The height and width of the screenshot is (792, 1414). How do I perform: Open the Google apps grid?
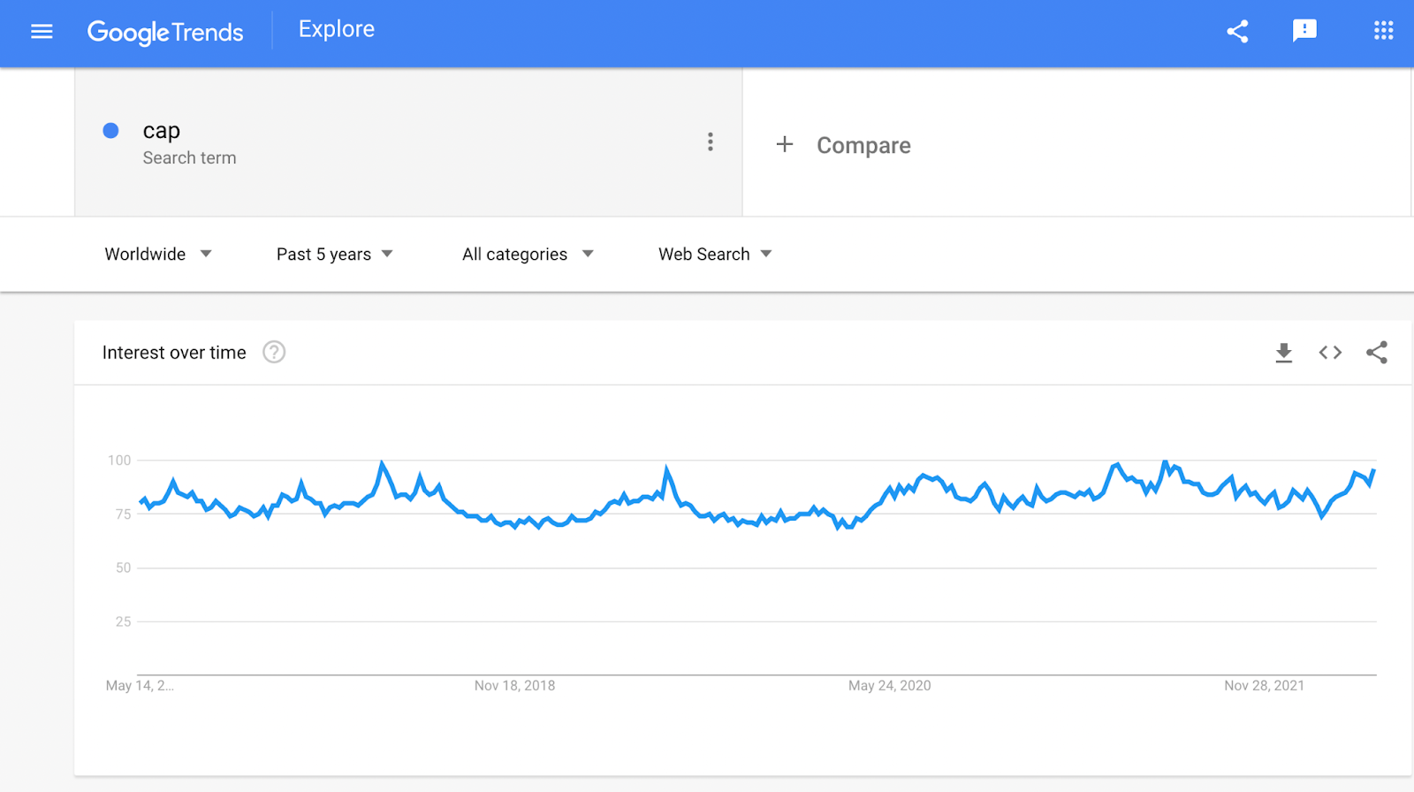[1383, 31]
